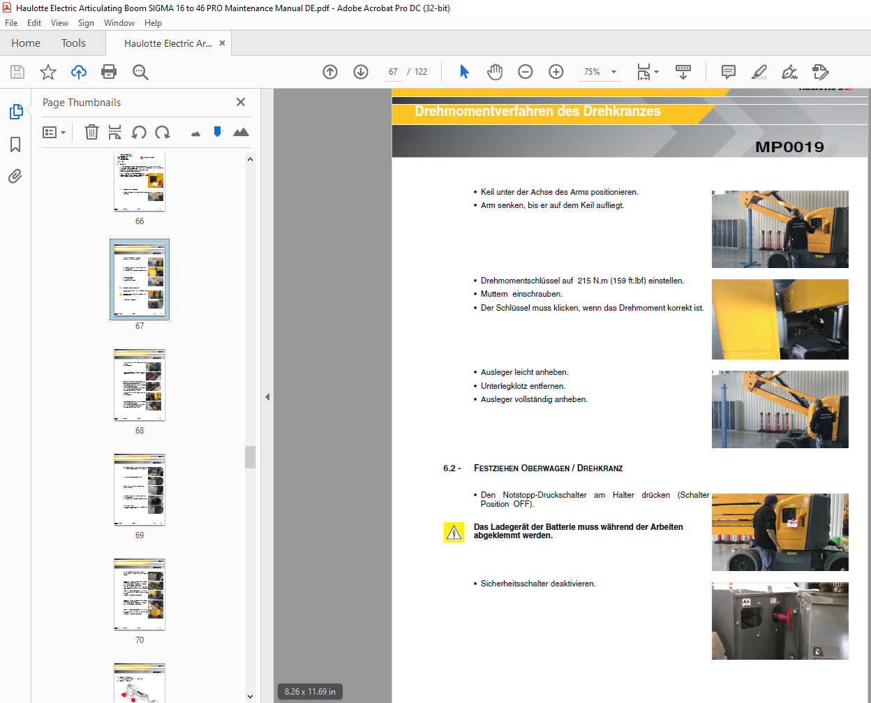Activate the hand pan tool
The image size is (871, 703).
coord(495,72)
